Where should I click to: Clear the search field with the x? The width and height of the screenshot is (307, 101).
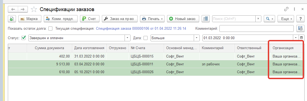[258, 19]
